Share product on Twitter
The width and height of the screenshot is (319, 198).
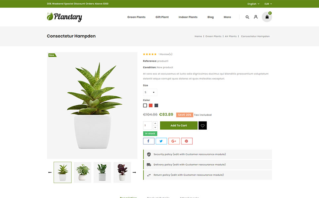(161, 141)
